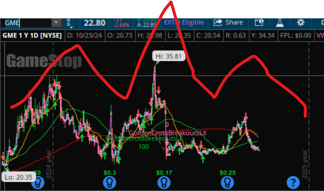Click the $0.25 earnings value
This screenshot has width=324, height=191.
tap(228, 173)
